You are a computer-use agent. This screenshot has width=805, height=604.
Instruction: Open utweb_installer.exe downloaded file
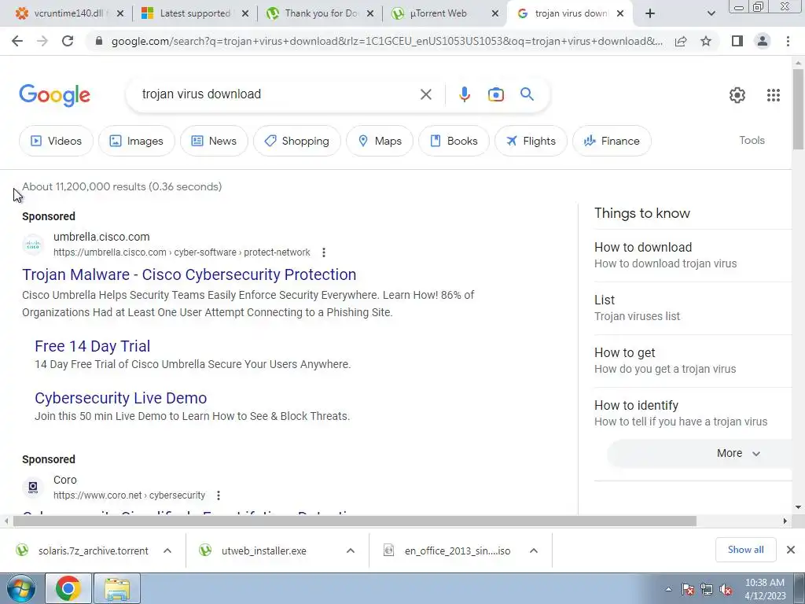click(x=264, y=551)
